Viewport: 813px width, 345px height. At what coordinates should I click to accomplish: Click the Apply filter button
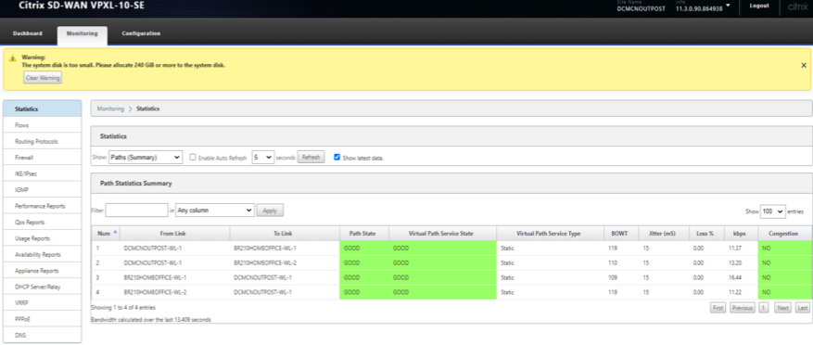[270, 211]
